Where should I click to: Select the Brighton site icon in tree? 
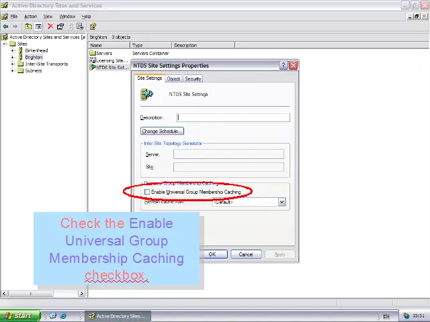pos(21,57)
